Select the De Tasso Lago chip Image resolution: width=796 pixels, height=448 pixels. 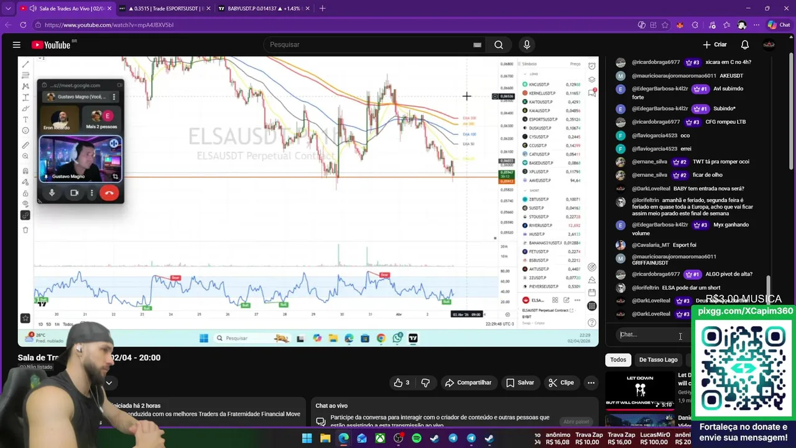point(658,360)
